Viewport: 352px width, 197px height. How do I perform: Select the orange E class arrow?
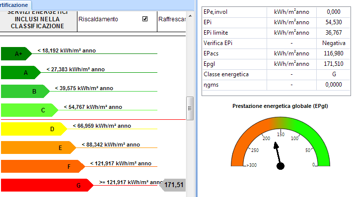click(x=39, y=148)
